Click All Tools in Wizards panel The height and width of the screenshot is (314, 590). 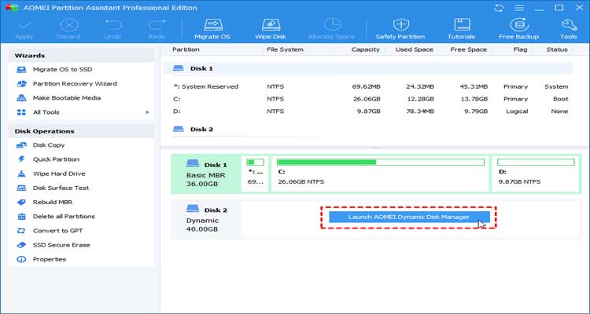(x=46, y=112)
